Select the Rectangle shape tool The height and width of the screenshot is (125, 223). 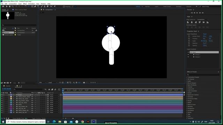point(32,7)
